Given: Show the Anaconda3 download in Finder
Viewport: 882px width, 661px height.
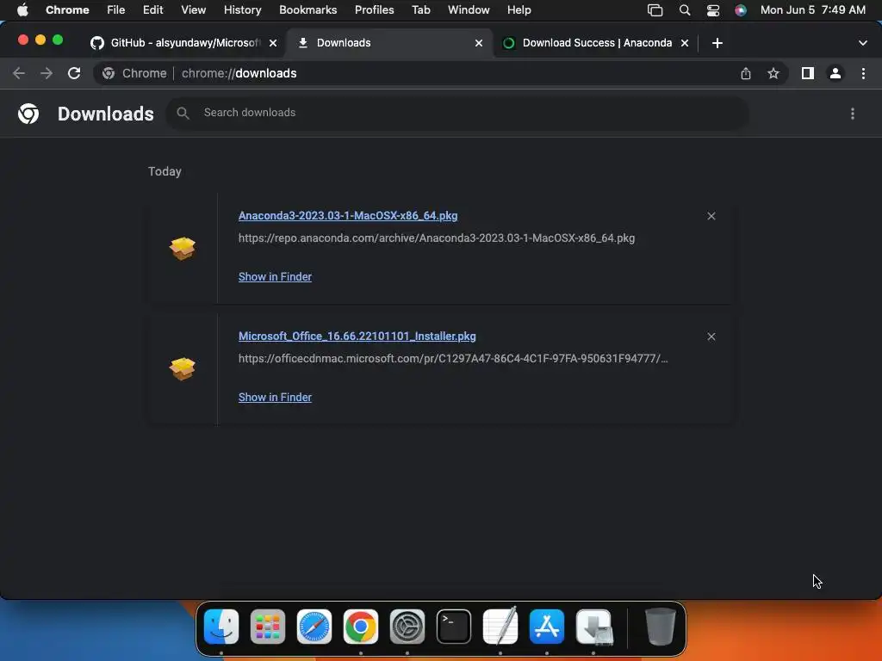Looking at the screenshot, I should point(275,276).
